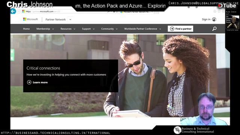Open the Resources nav item
Viewport: 240px width, 135px height.
66,29
